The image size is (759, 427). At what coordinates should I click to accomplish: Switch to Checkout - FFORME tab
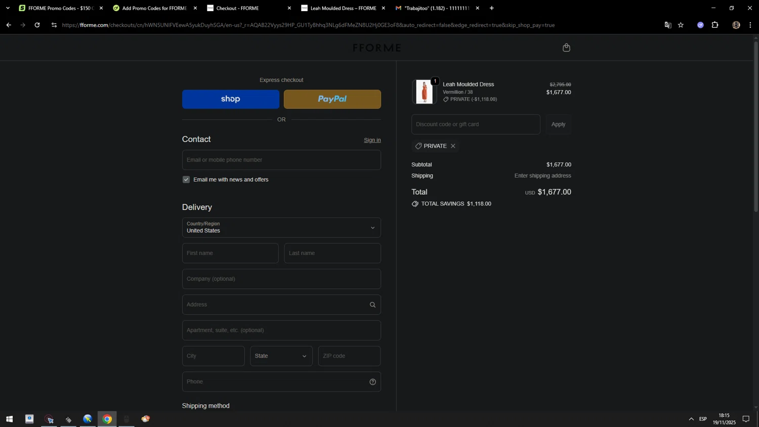pyautogui.click(x=248, y=8)
